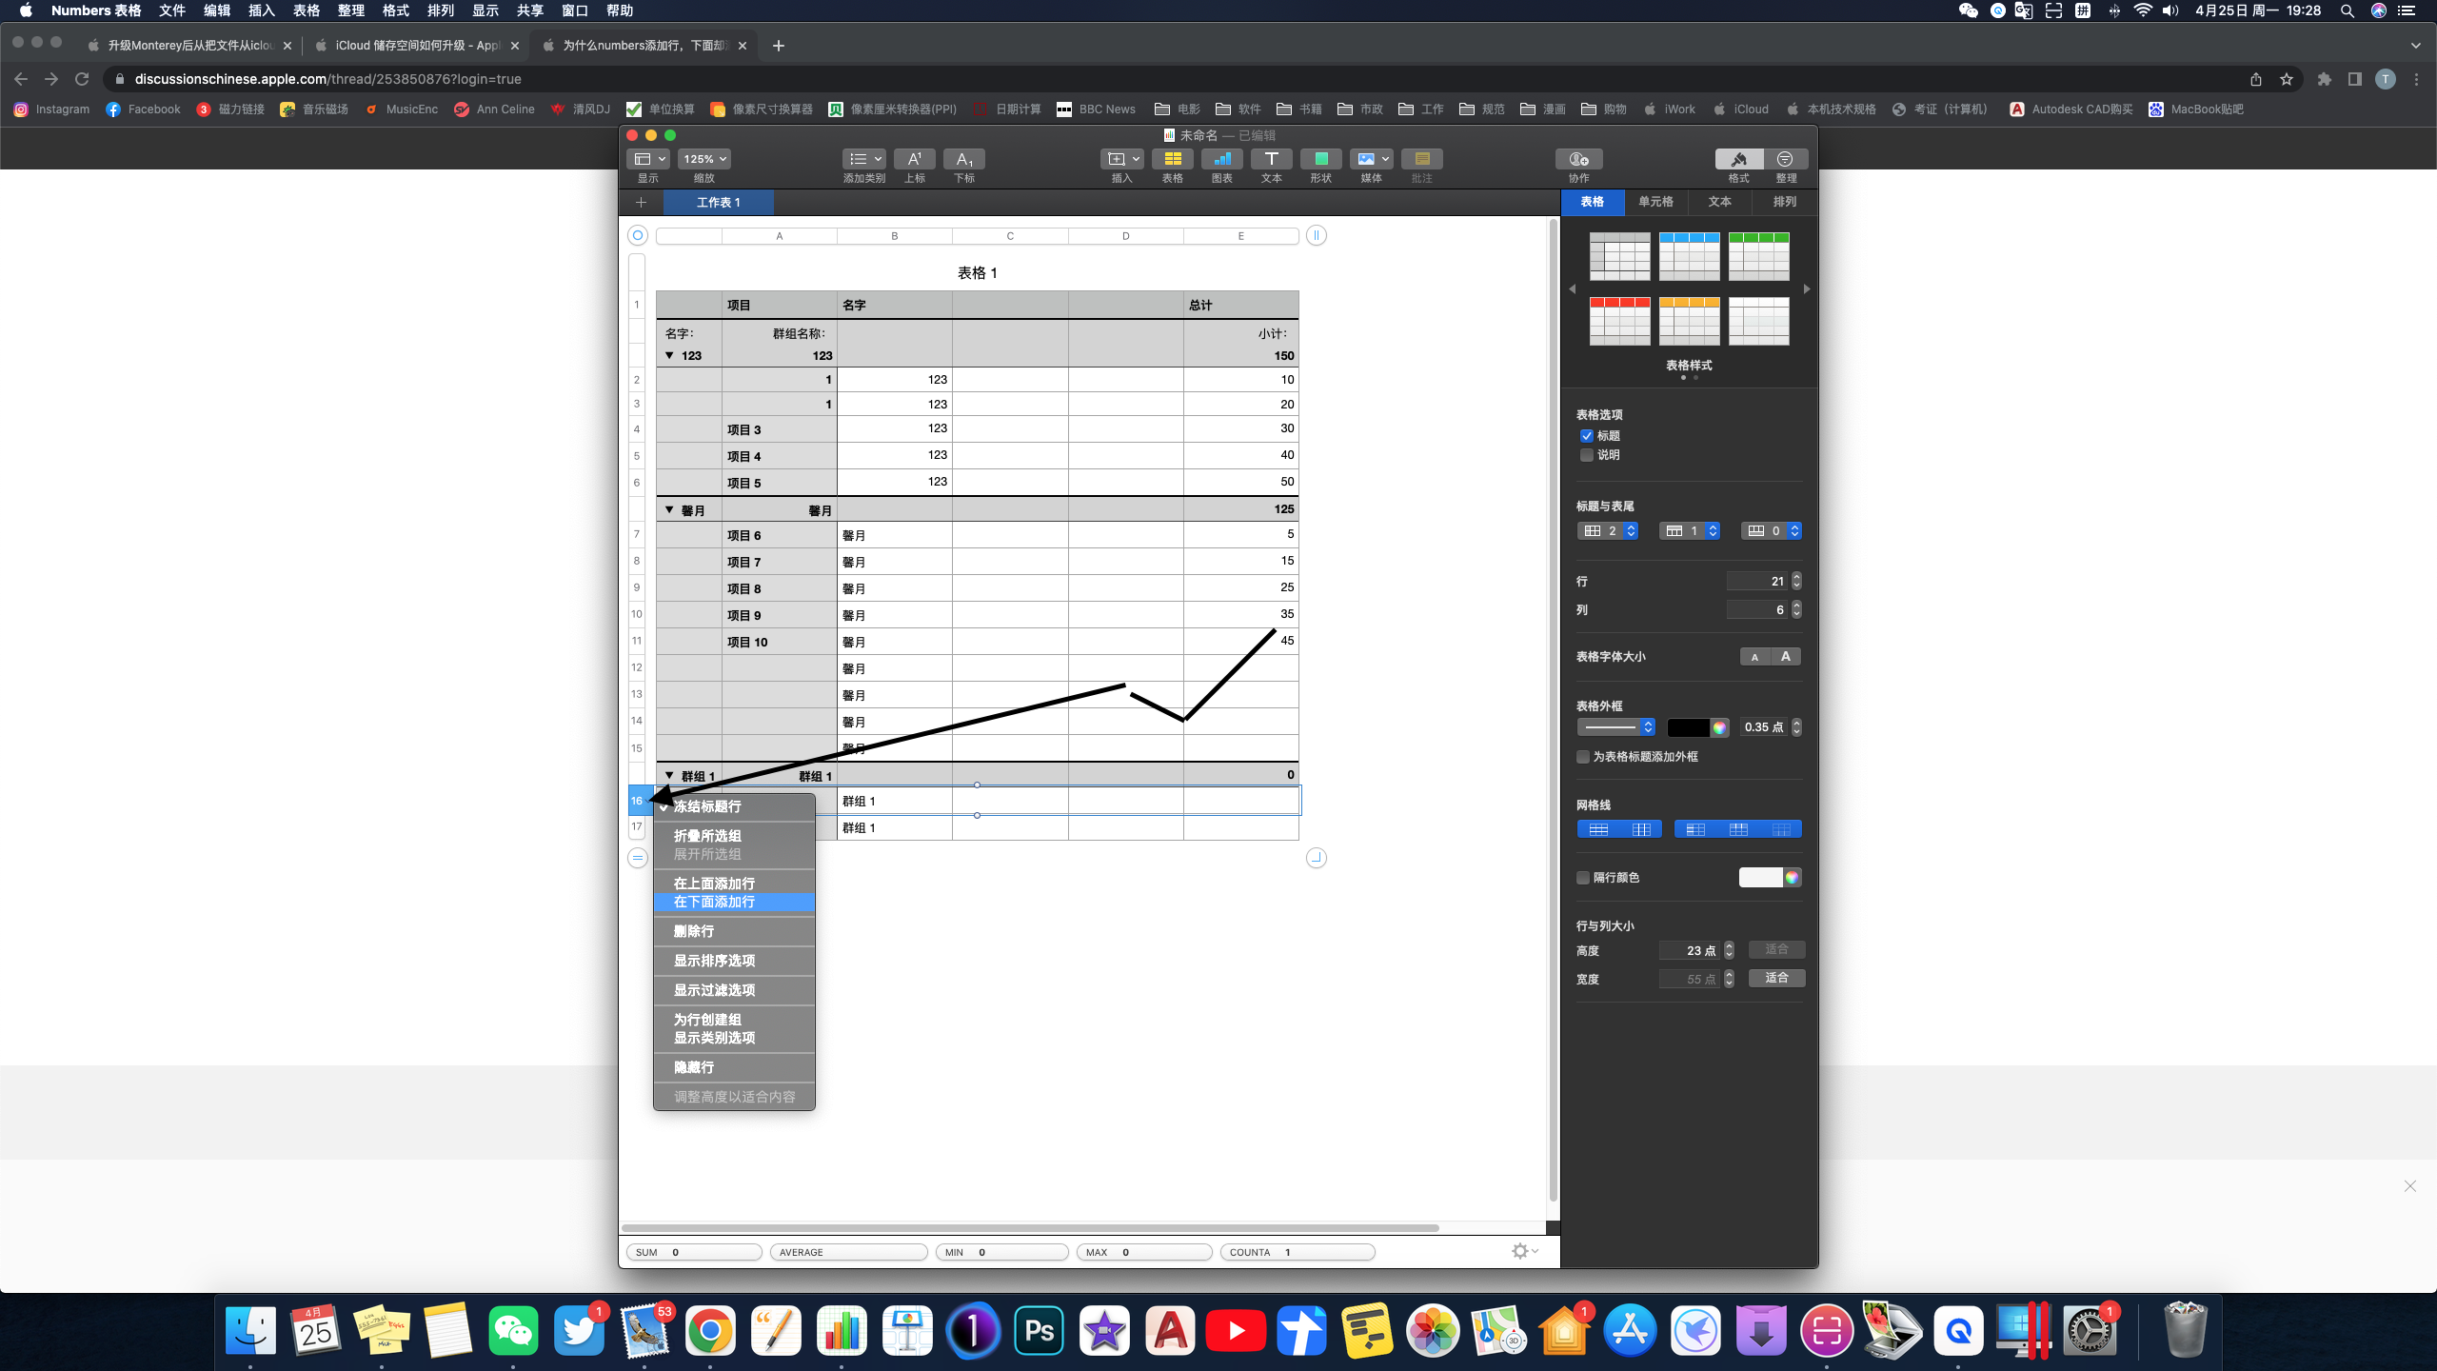Viewport: 2437px width, 1371px height.
Task: Open the 整理 organize sidebar icon
Action: tap(1785, 159)
